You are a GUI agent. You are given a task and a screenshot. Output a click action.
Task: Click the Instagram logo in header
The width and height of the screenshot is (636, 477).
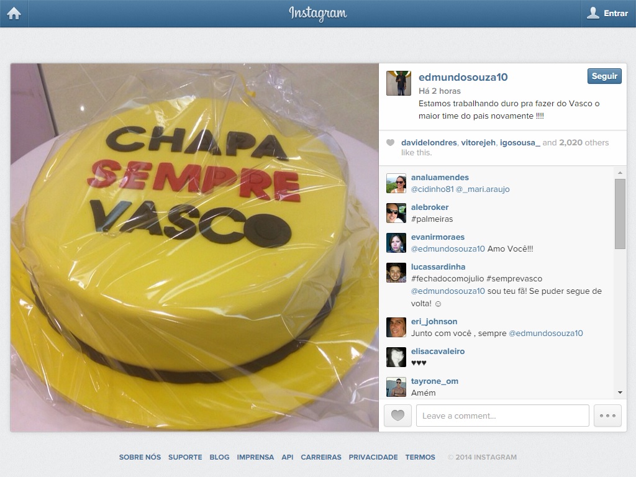[317, 14]
